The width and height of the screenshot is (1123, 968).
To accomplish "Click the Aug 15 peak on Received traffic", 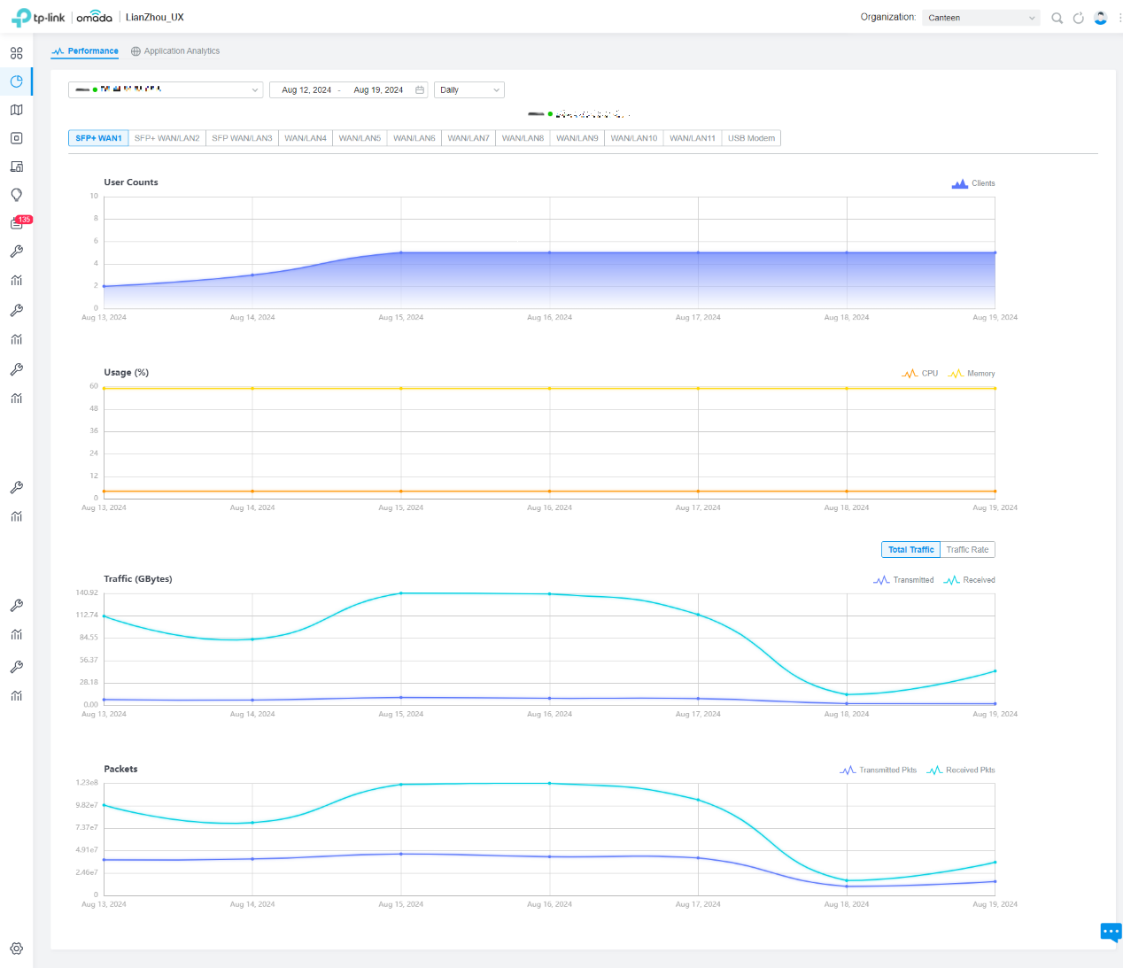I will tap(401, 593).
